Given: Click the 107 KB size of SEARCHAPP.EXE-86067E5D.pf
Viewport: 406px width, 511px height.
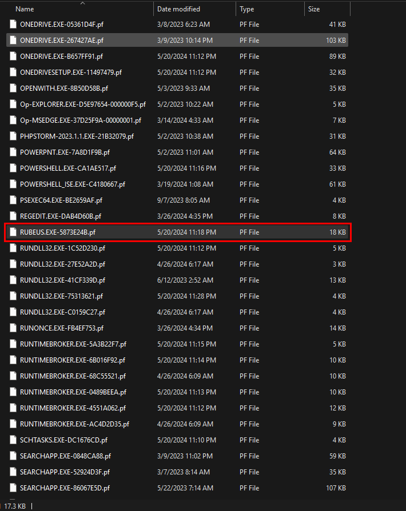Looking at the screenshot, I should coord(336,488).
